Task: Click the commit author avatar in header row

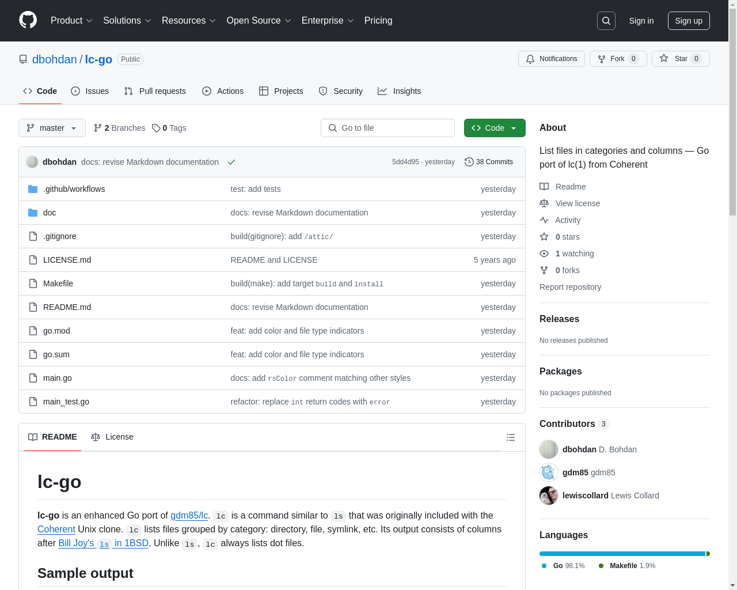Action: click(x=32, y=162)
